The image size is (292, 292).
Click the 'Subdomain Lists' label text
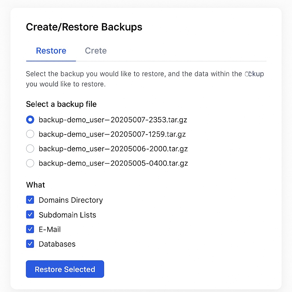click(67, 215)
